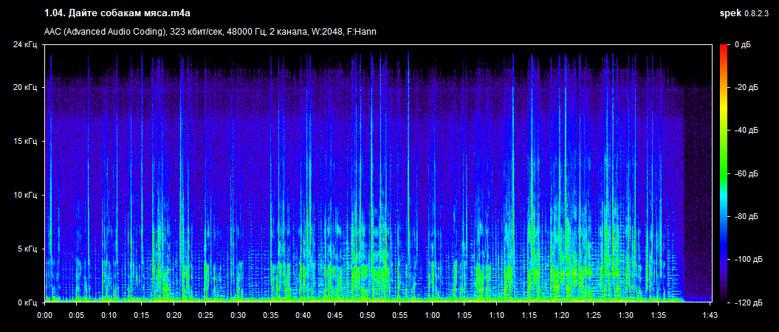The image size is (779, 332).
Task: Click the '0:20' time axis label
Action: [x=174, y=314]
